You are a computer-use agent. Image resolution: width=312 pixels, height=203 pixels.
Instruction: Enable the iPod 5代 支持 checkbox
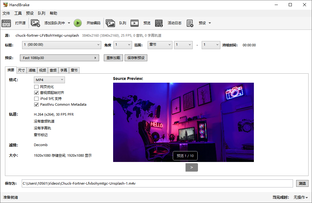tap(36, 99)
